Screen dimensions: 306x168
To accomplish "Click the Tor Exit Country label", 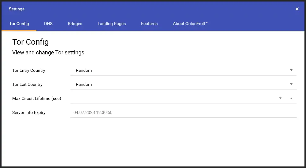I will coord(27,84).
